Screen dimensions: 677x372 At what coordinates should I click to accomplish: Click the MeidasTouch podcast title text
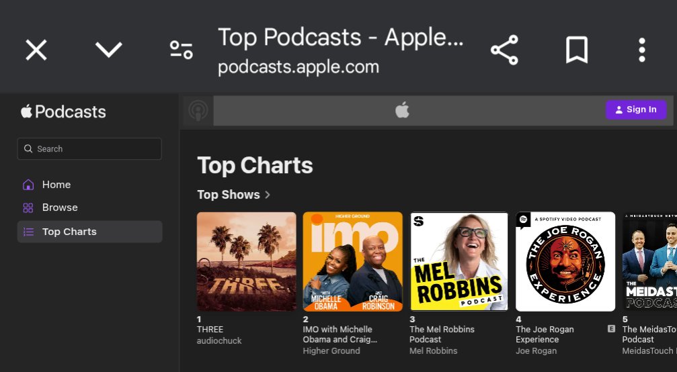click(x=649, y=334)
